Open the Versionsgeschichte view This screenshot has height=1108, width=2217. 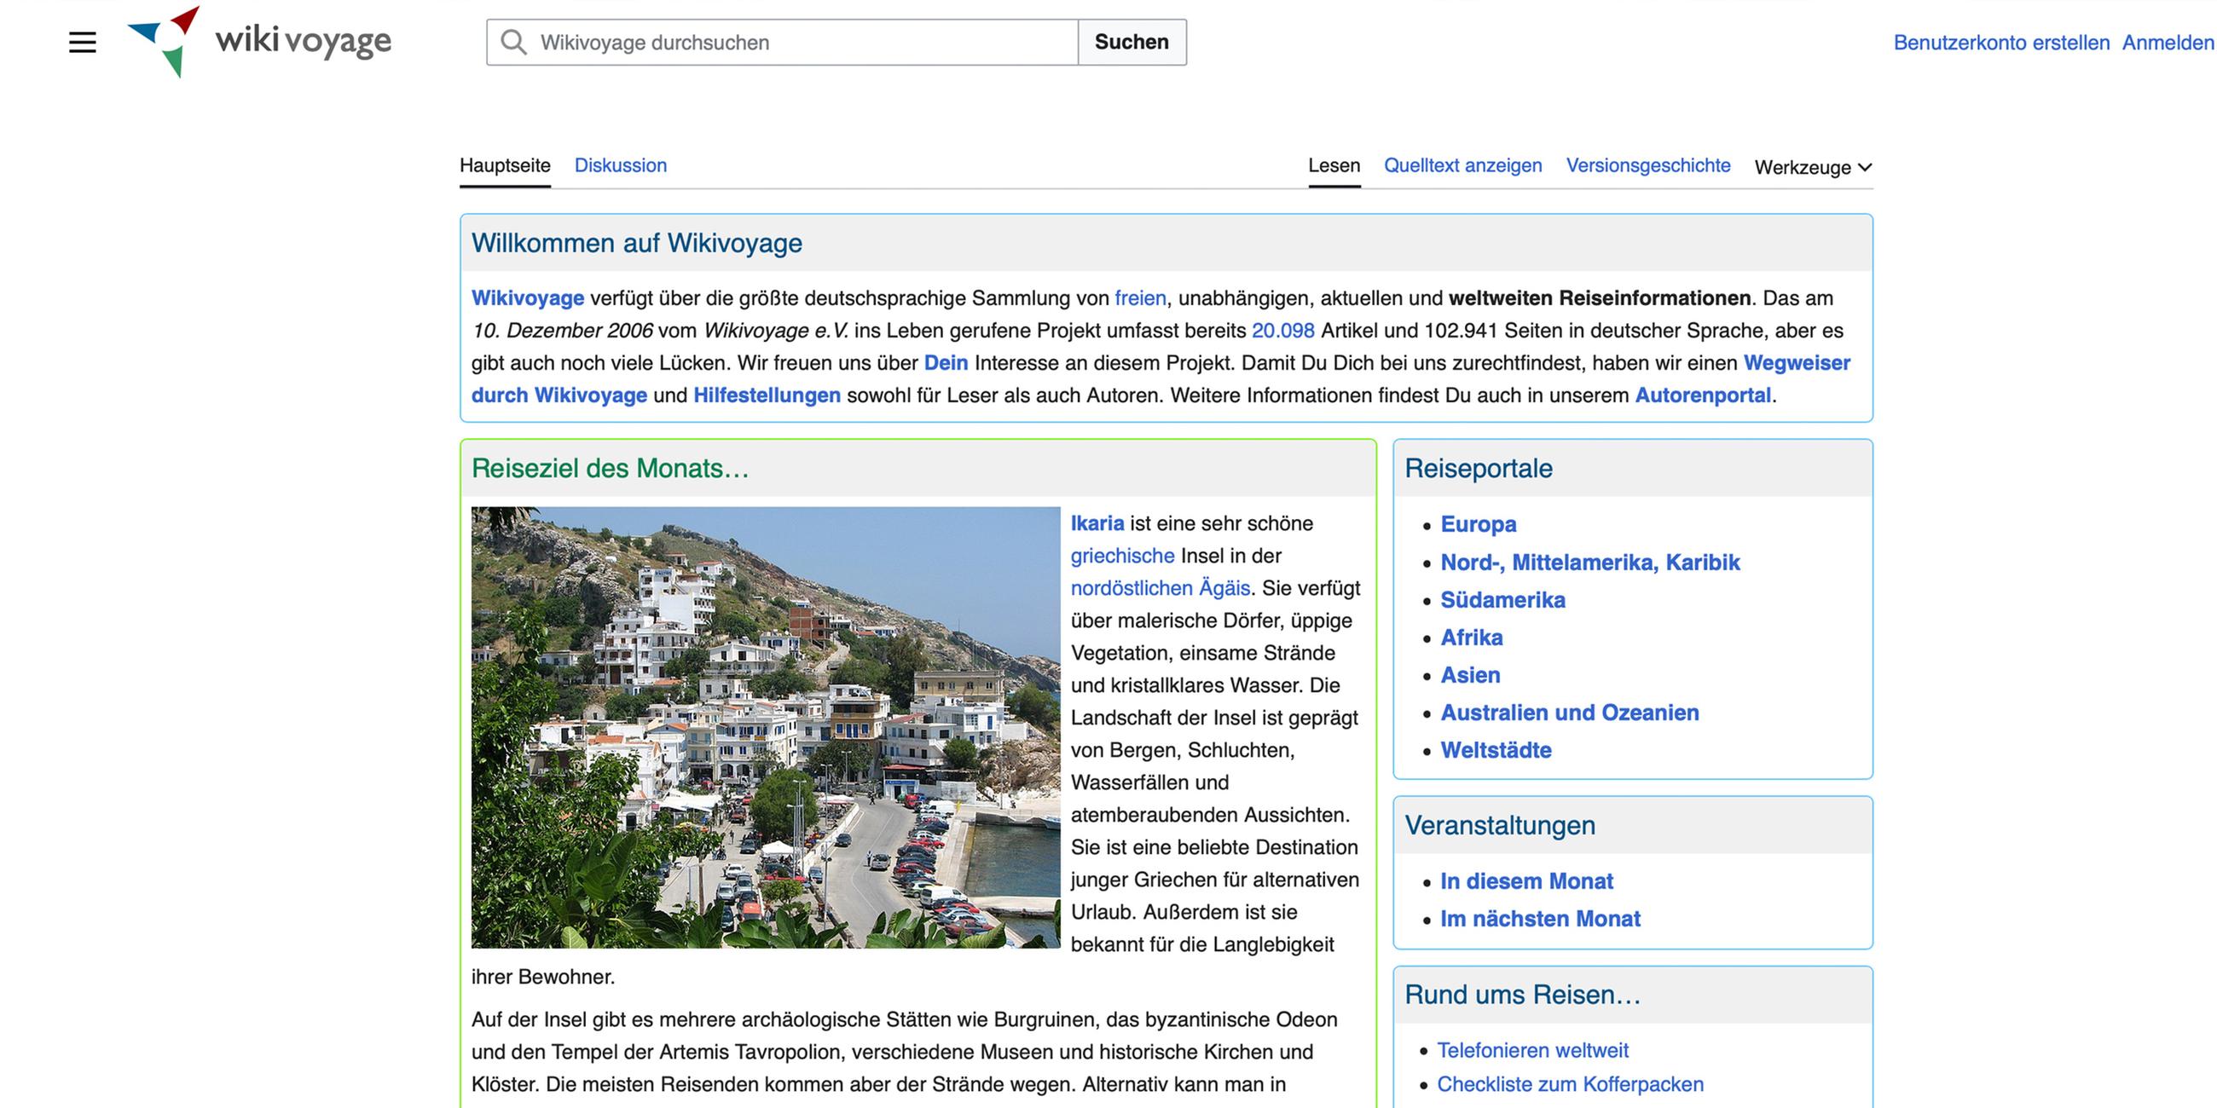(x=1648, y=165)
